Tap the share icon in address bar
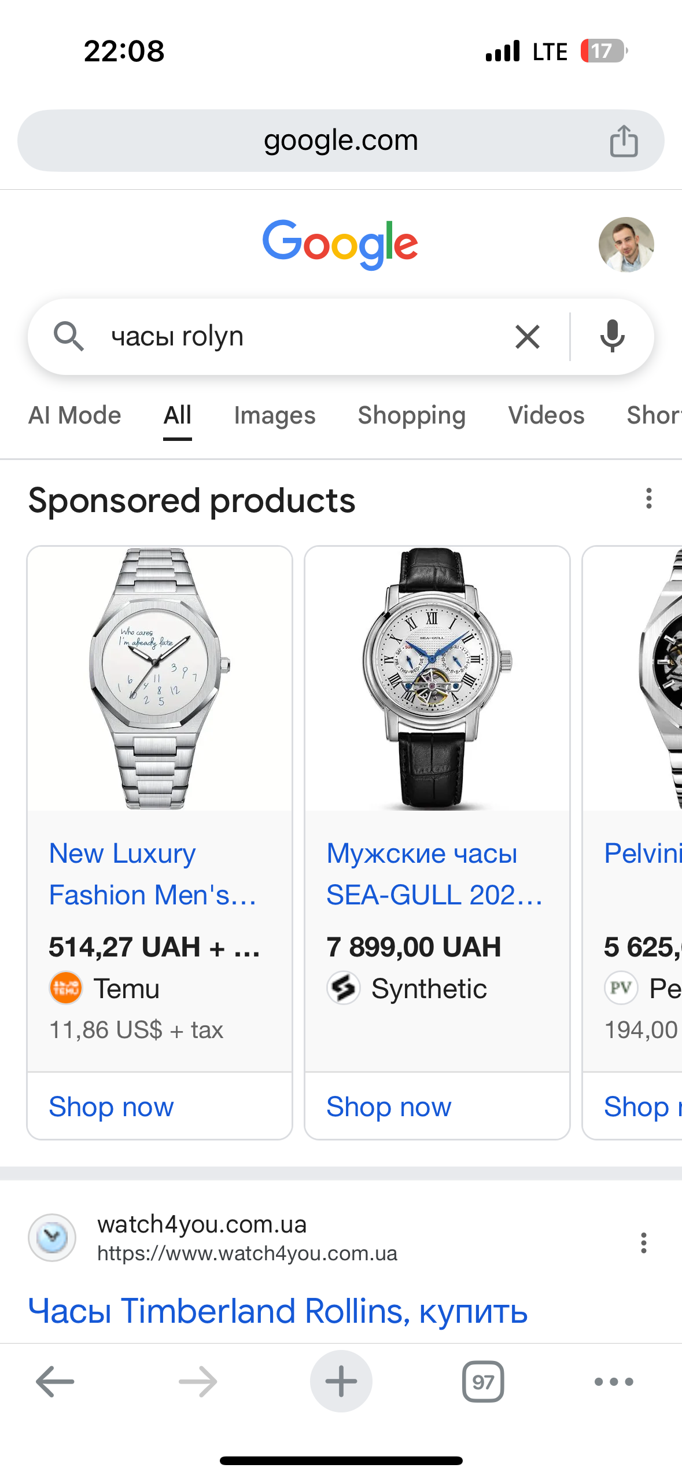The image size is (682, 1479). coord(624,141)
